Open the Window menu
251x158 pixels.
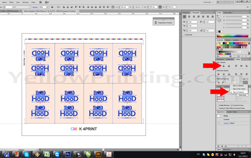[x=26, y=2]
